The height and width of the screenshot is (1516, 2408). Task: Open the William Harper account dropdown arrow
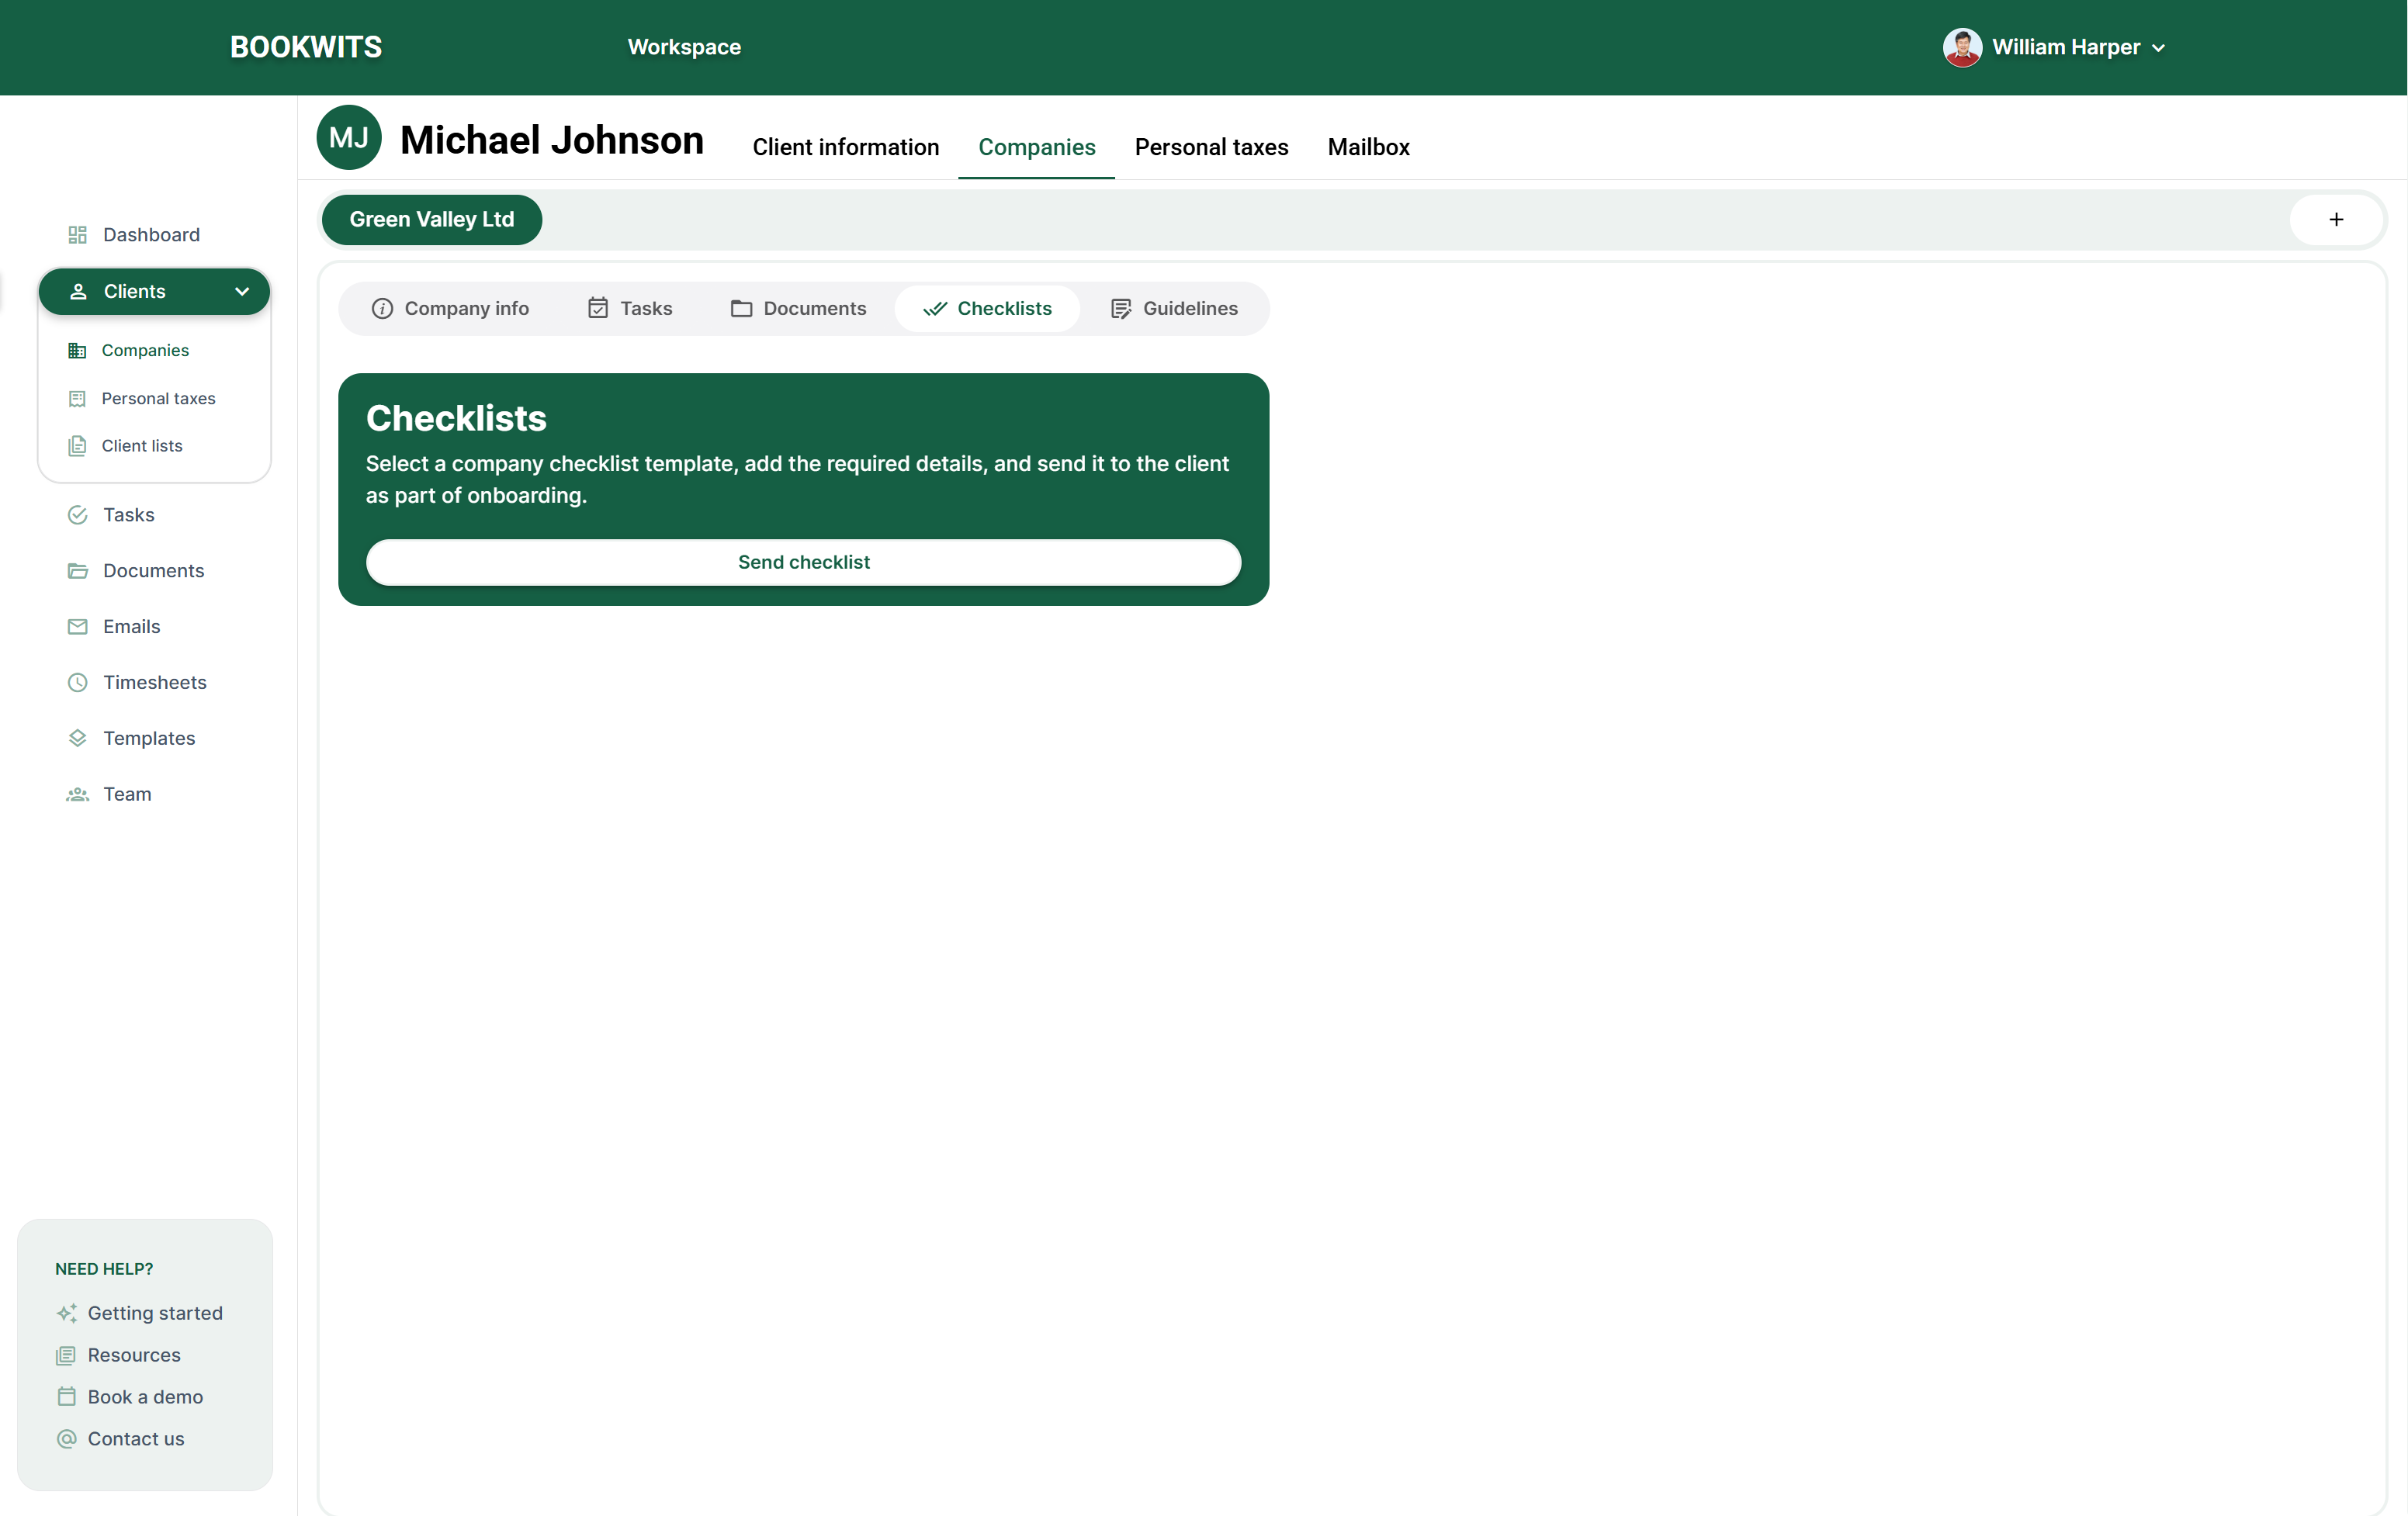pyautogui.click(x=2159, y=48)
